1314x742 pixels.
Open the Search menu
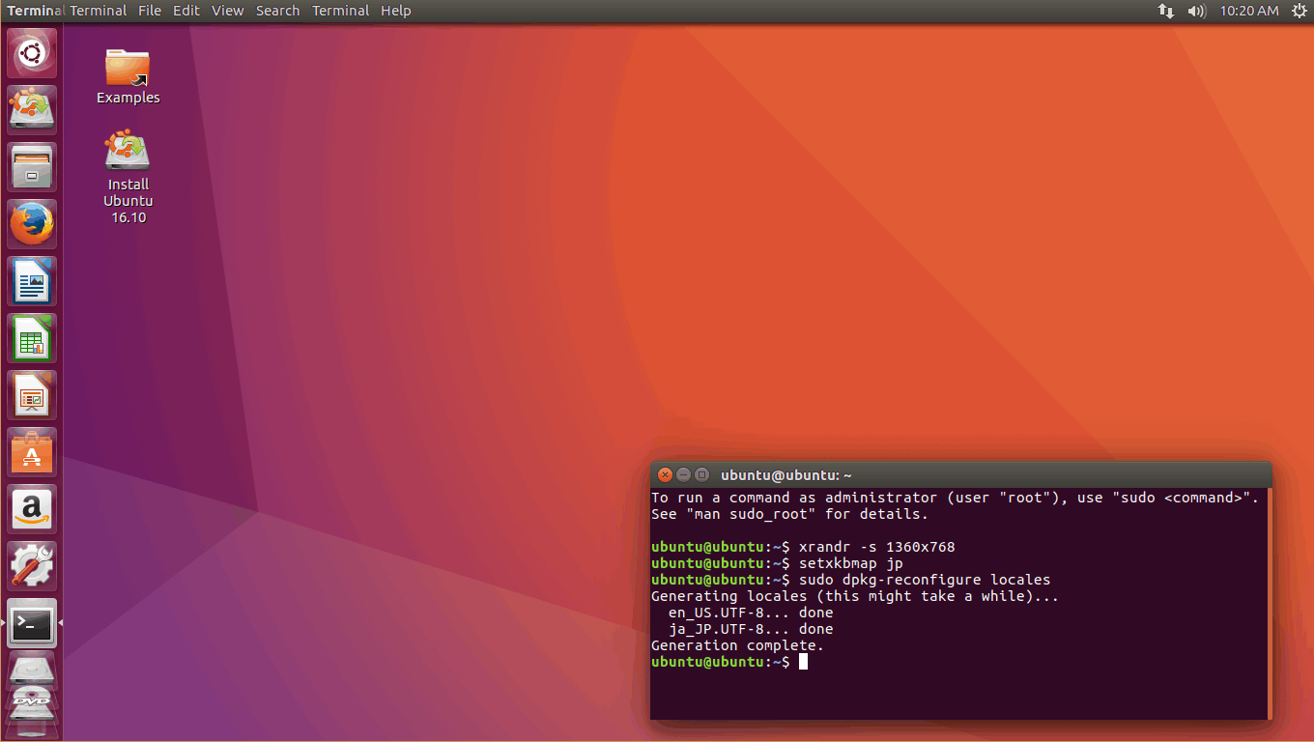pyautogui.click(x=277, y=11)
